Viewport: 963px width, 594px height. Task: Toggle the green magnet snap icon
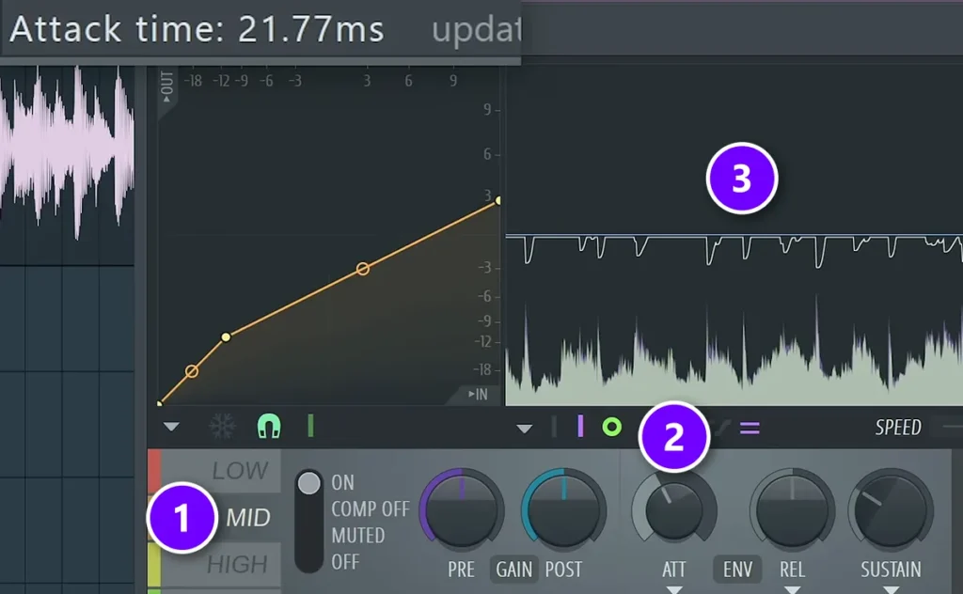(269, 426)
